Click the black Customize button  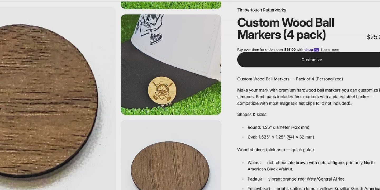(309, 60)
